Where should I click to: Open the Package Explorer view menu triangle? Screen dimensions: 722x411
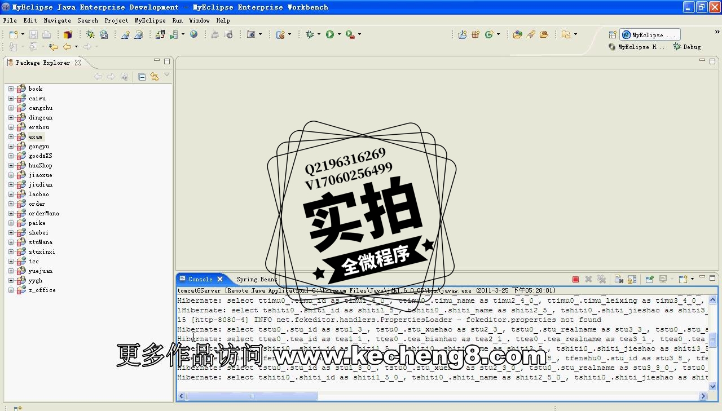[x=167, y=74]
